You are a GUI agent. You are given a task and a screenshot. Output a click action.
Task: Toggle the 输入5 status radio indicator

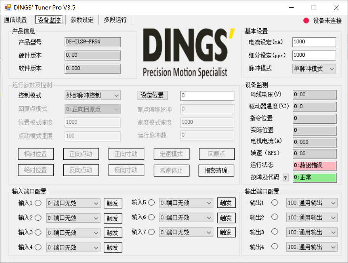151,202
